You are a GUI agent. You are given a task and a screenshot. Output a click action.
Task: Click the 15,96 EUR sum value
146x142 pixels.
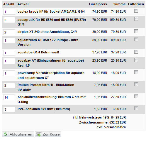click(x=118, y=85)
